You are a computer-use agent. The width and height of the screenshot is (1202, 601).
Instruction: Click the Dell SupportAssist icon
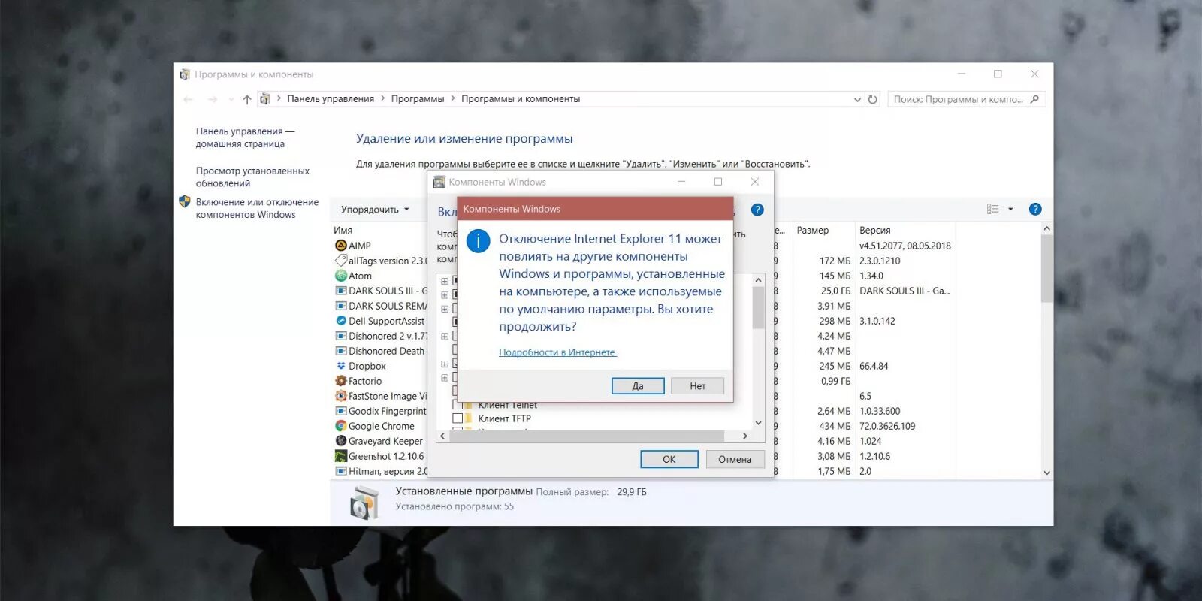pos(340,321)
